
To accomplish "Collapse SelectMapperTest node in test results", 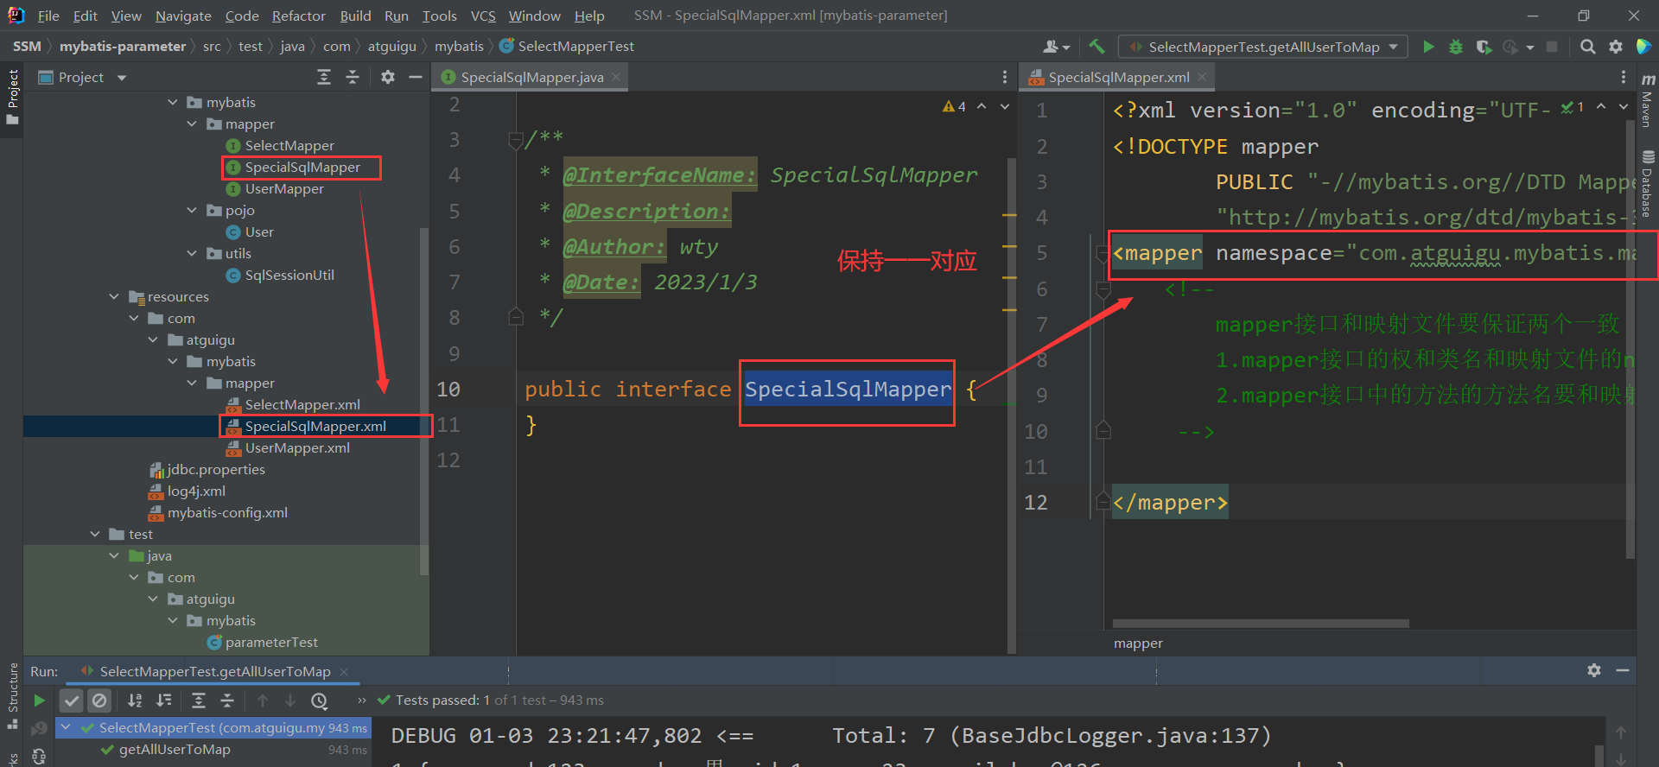I will 66,727.
